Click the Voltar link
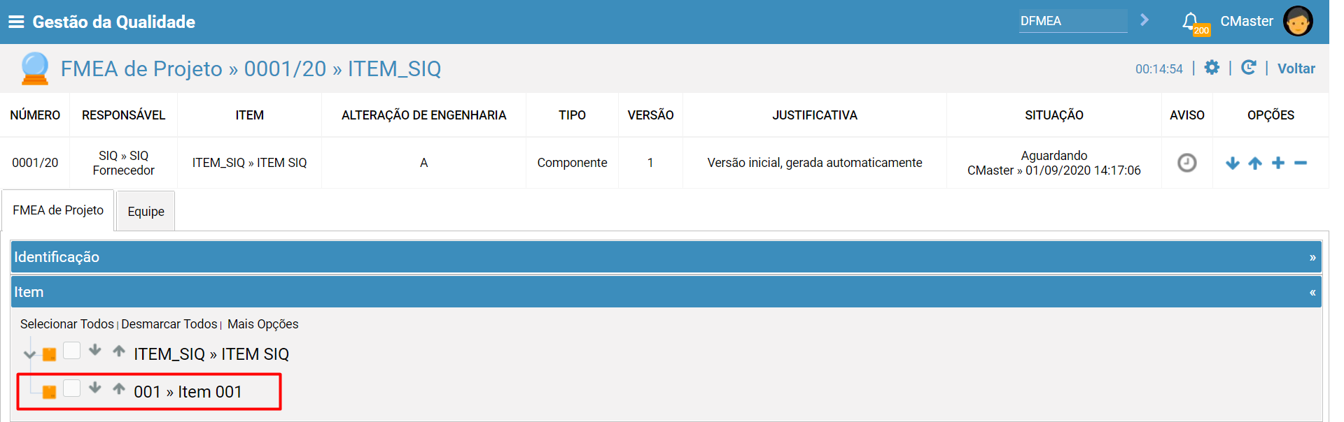The image size is (1344, 422). (x=1296, y=68)
